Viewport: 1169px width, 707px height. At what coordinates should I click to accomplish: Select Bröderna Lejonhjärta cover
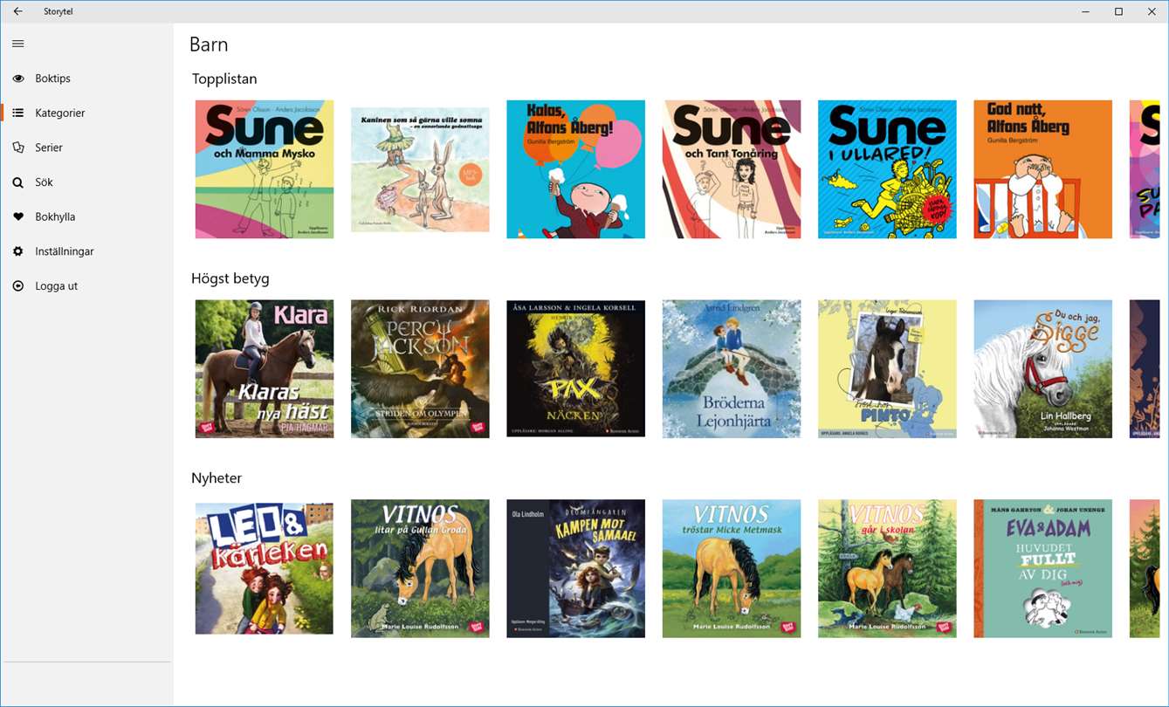pyautogui.click(x=732, y=369)
